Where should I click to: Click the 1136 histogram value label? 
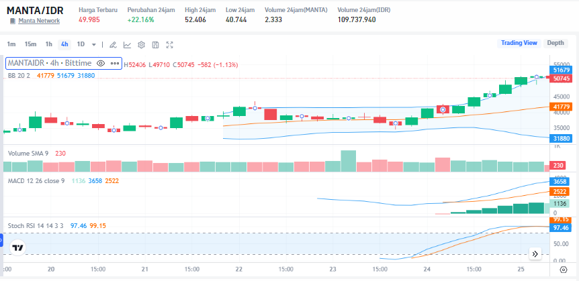pyautogui.click(x=561, y=203)
